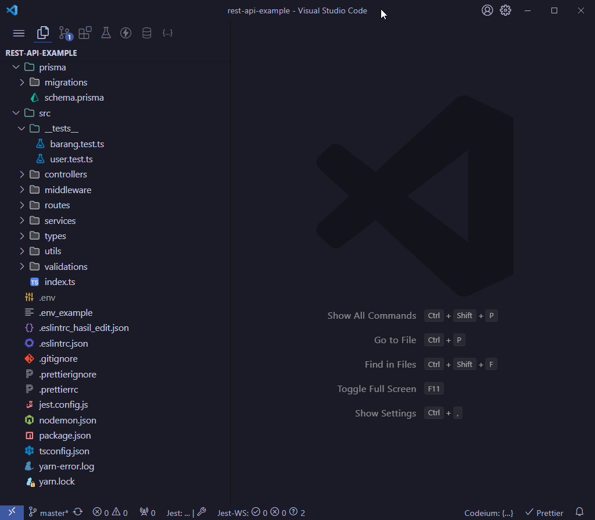Maximize the VS Code window
Viewport: 595px width, 520px height.
pyautogui.click(x=554, y=10)
